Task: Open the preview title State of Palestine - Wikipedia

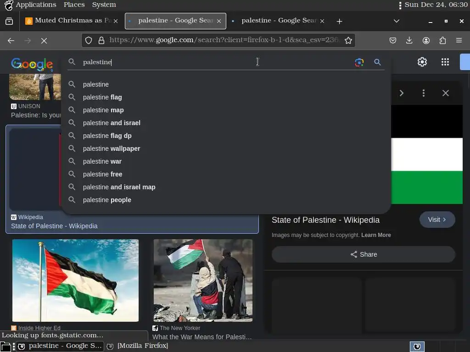Action: tap(325, 220)
